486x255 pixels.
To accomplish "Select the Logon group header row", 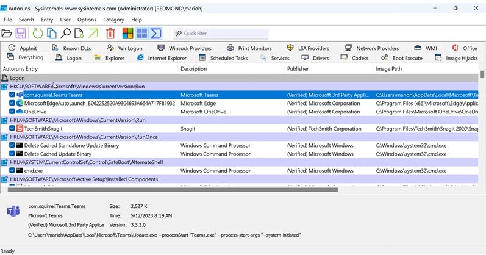I will click(239, 78).
